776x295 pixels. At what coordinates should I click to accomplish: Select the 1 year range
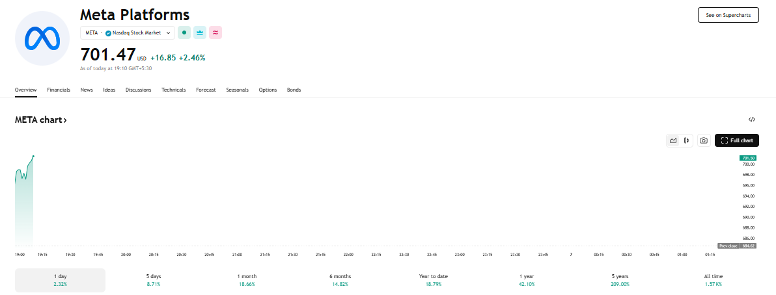tap(527, 280)
